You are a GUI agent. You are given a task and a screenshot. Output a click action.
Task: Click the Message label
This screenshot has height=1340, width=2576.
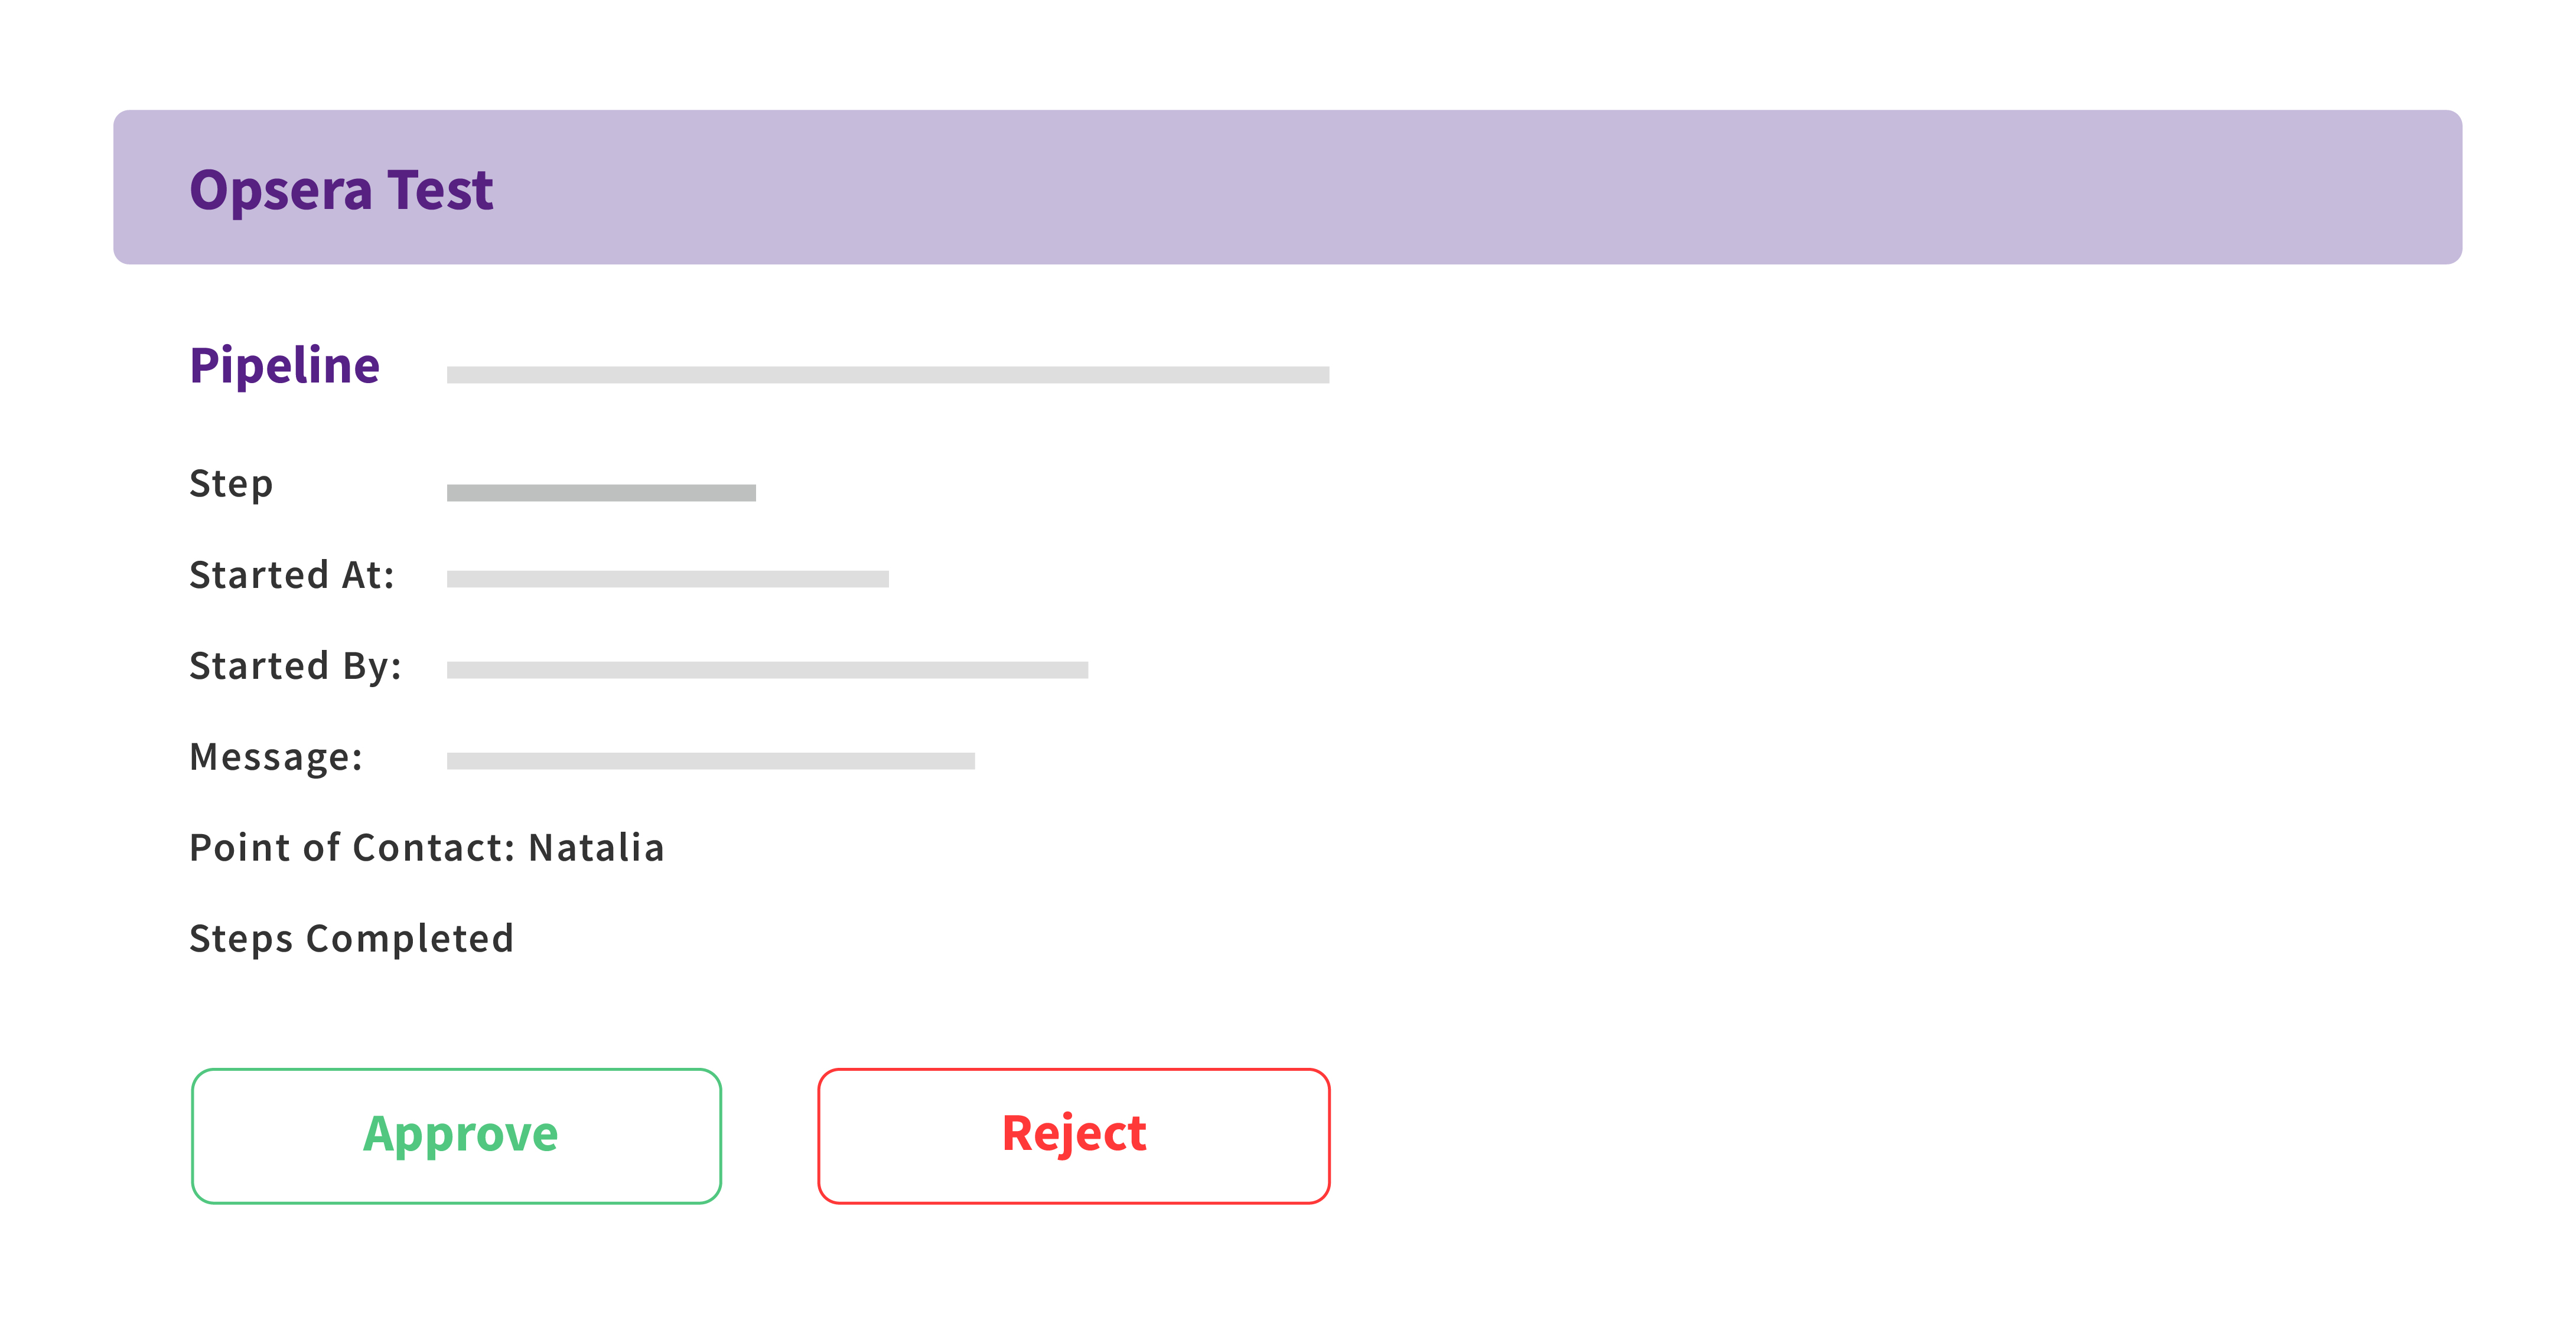275,757
